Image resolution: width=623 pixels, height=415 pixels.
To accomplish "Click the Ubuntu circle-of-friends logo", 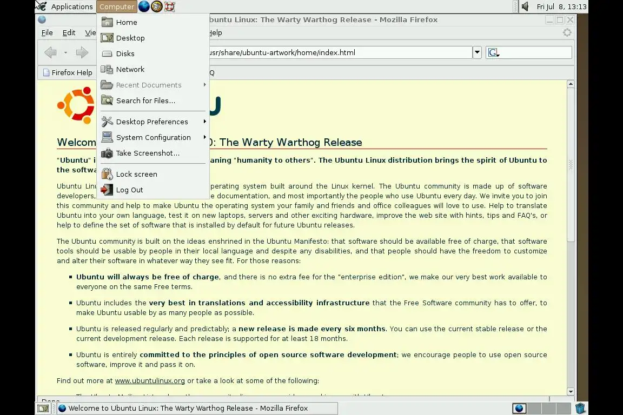I will (x=76, y=105).
